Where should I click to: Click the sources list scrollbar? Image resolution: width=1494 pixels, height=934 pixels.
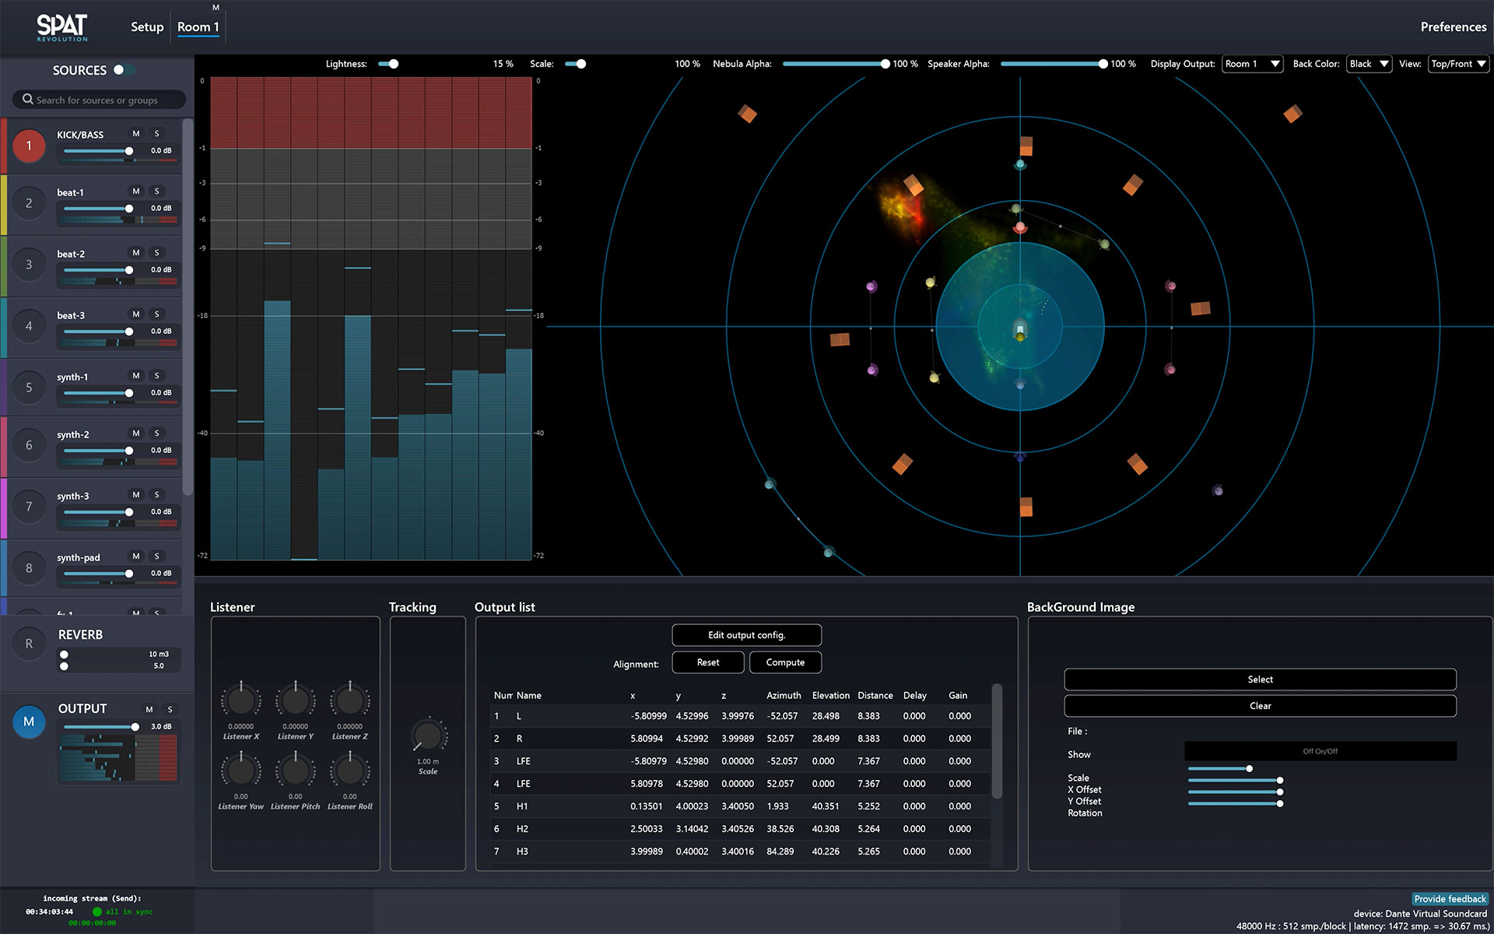pos(188,307)
